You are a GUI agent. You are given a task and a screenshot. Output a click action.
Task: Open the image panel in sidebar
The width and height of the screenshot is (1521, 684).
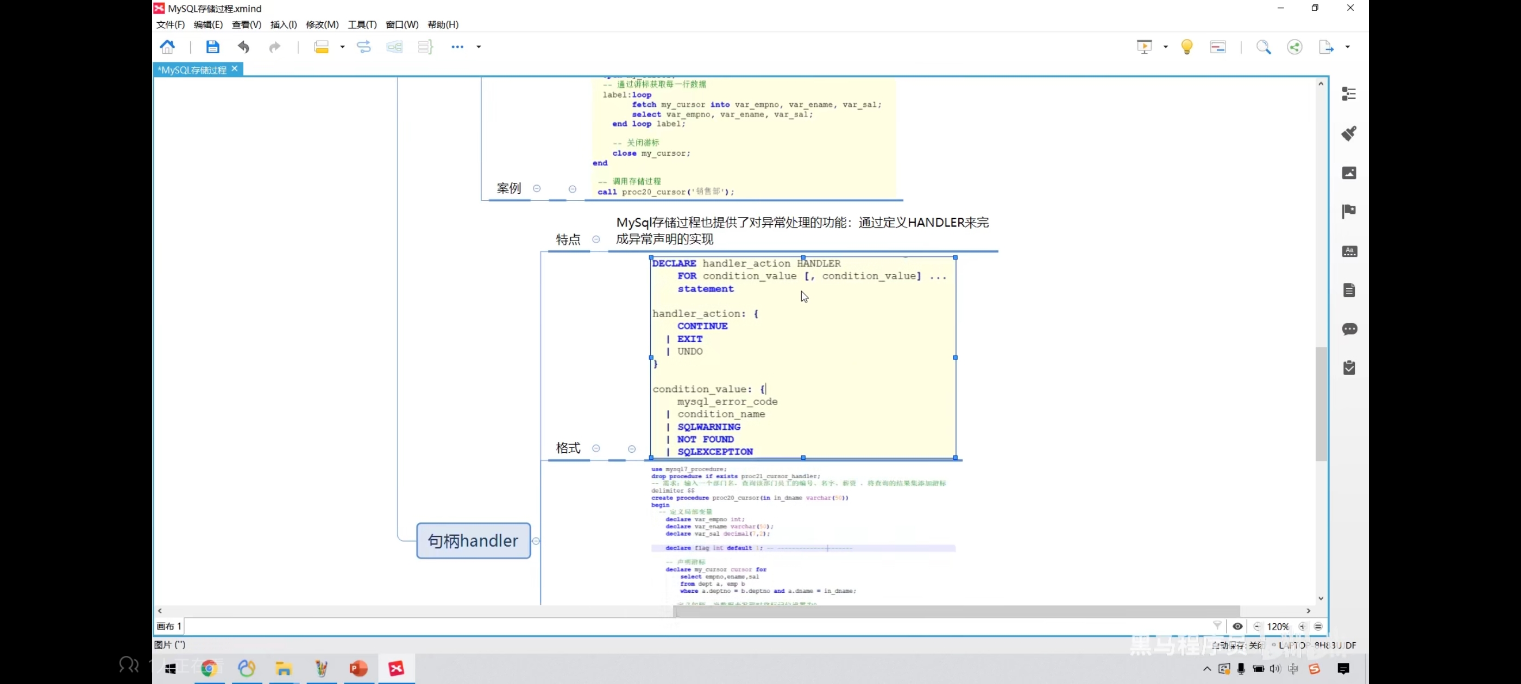tap(1349, 172)
